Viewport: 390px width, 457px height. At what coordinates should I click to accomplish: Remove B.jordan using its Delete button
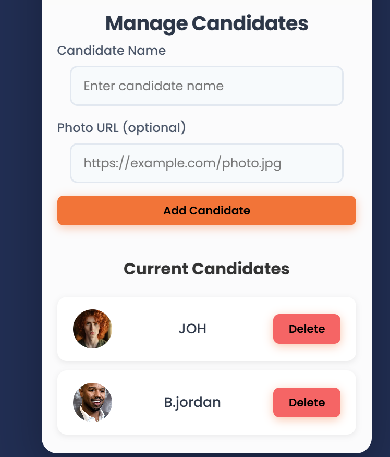click(307, 403)
